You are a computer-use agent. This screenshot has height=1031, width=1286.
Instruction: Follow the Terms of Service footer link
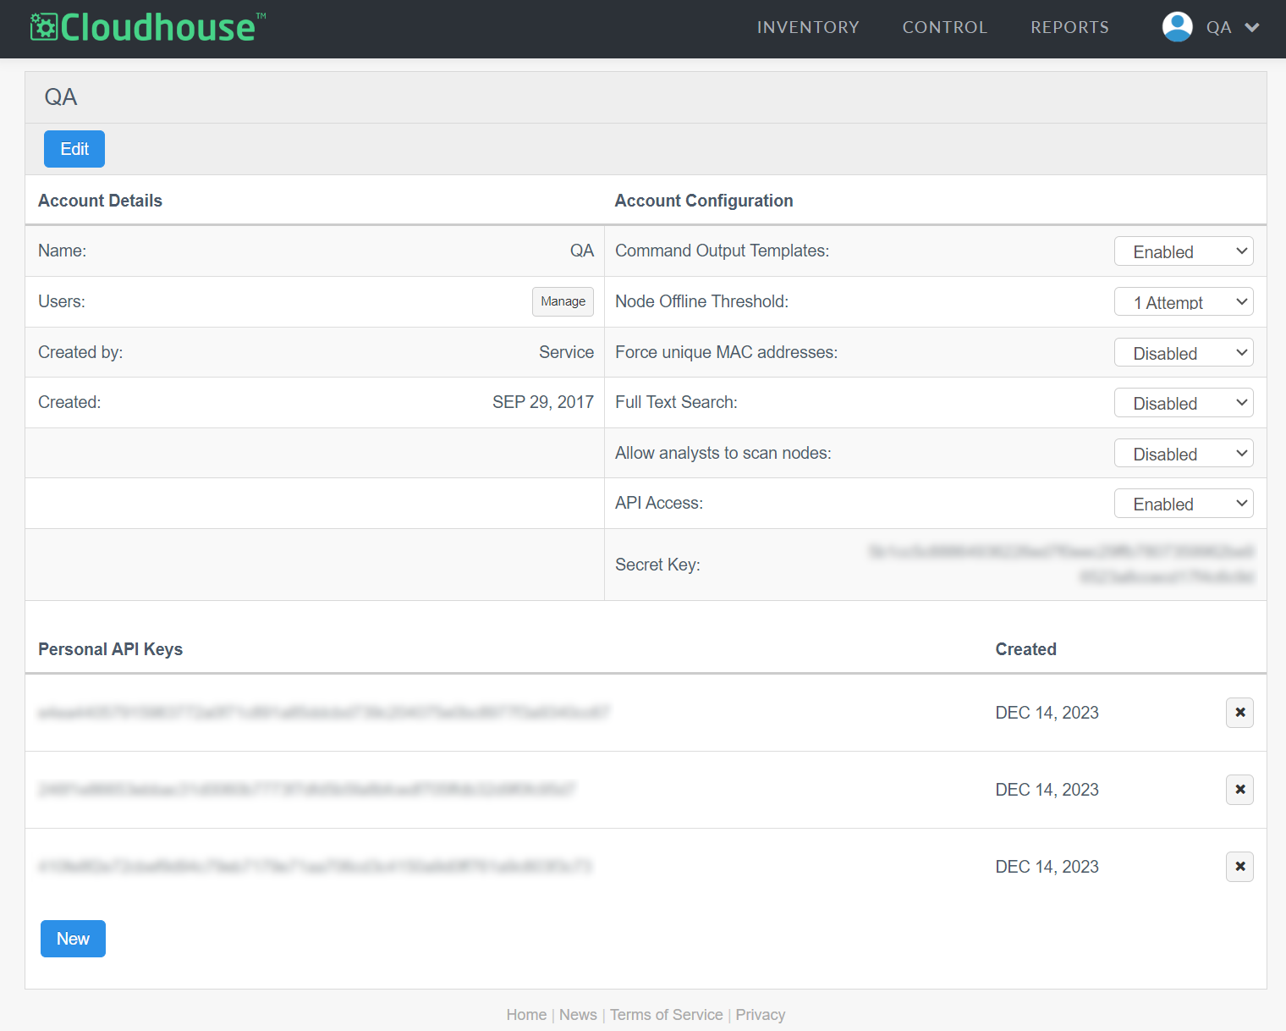(x=666, y=1015)
